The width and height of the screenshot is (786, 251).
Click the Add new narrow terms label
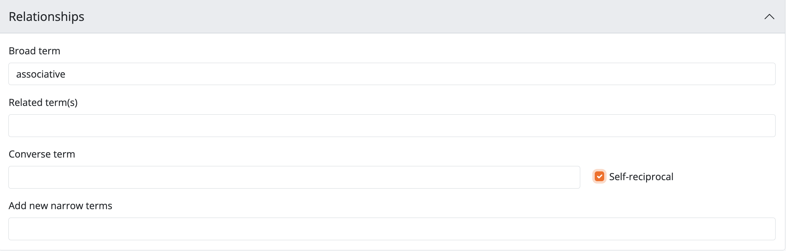tap(60, 206)
